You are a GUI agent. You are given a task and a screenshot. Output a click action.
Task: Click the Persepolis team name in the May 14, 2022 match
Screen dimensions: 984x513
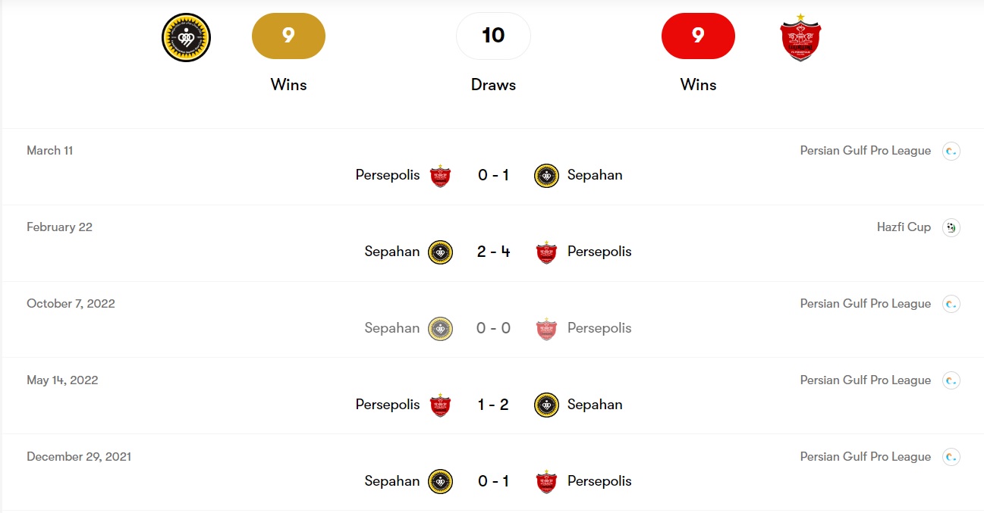click(x=388, y=405)
